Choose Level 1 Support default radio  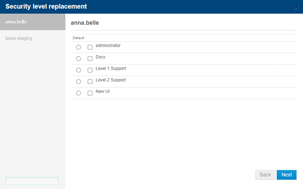pyautogui.click(x=78, y=70)
